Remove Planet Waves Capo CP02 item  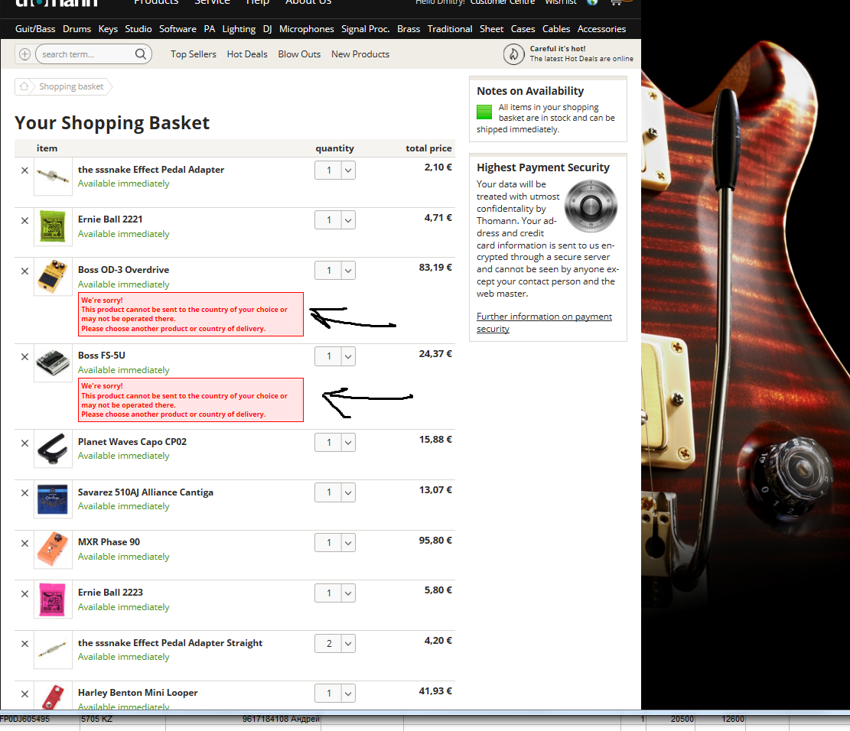pos(24,443)
